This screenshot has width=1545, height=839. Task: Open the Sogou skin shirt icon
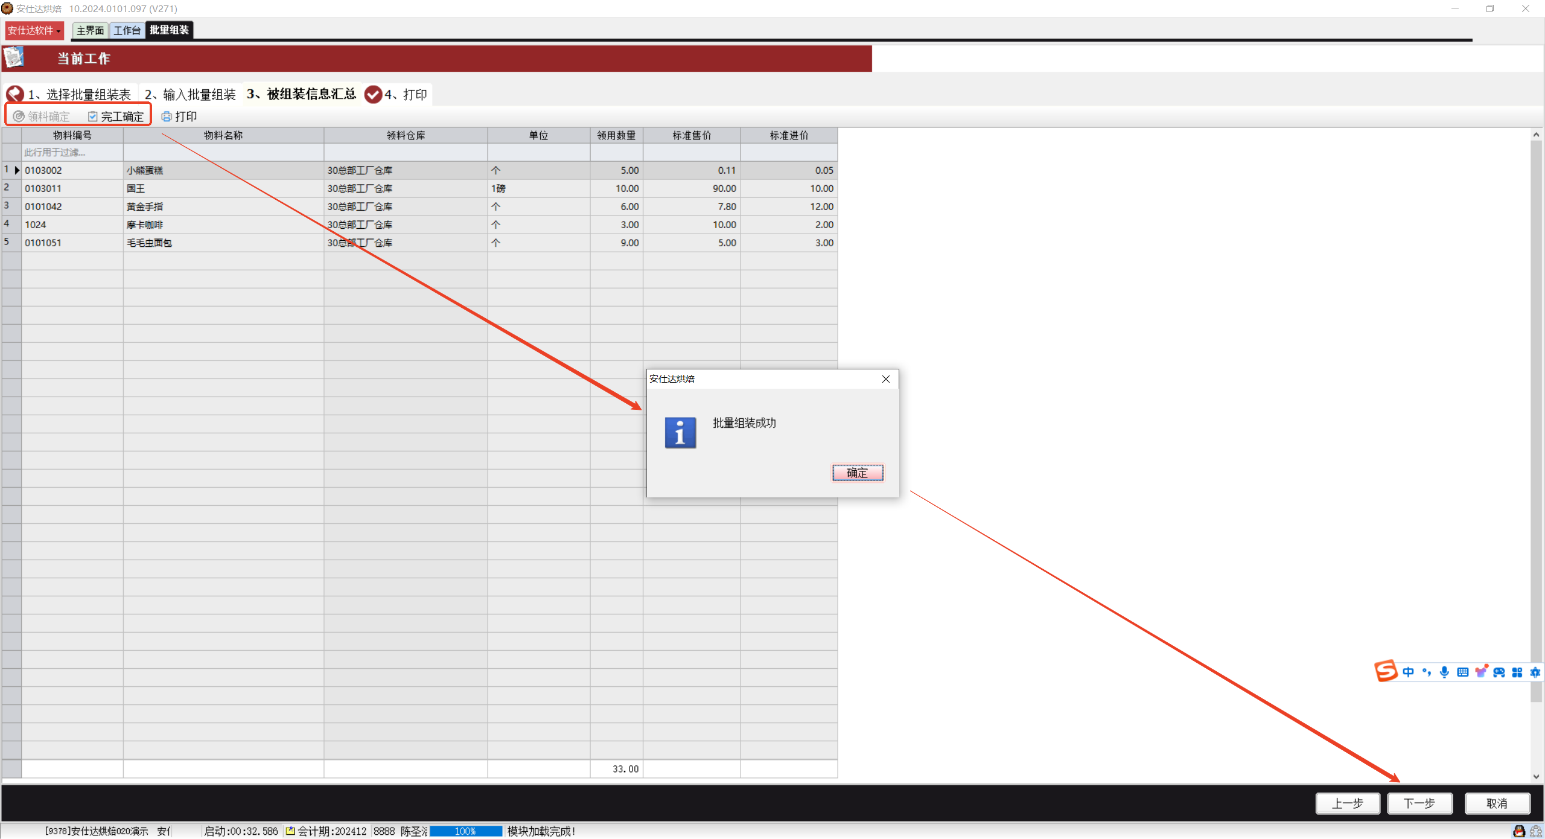coord(1480,672)
